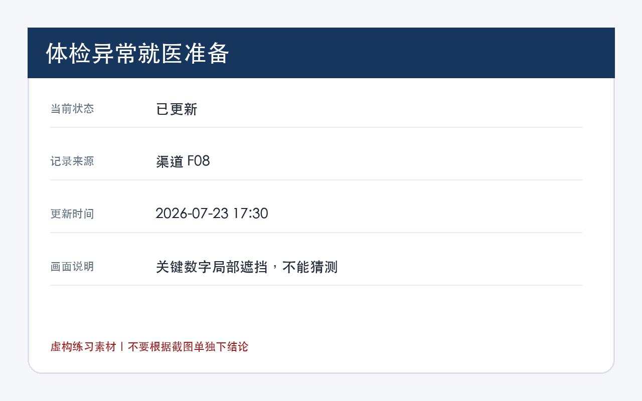Click the divider below 画面说明 row
642x401 pixels.
(316, 285)
